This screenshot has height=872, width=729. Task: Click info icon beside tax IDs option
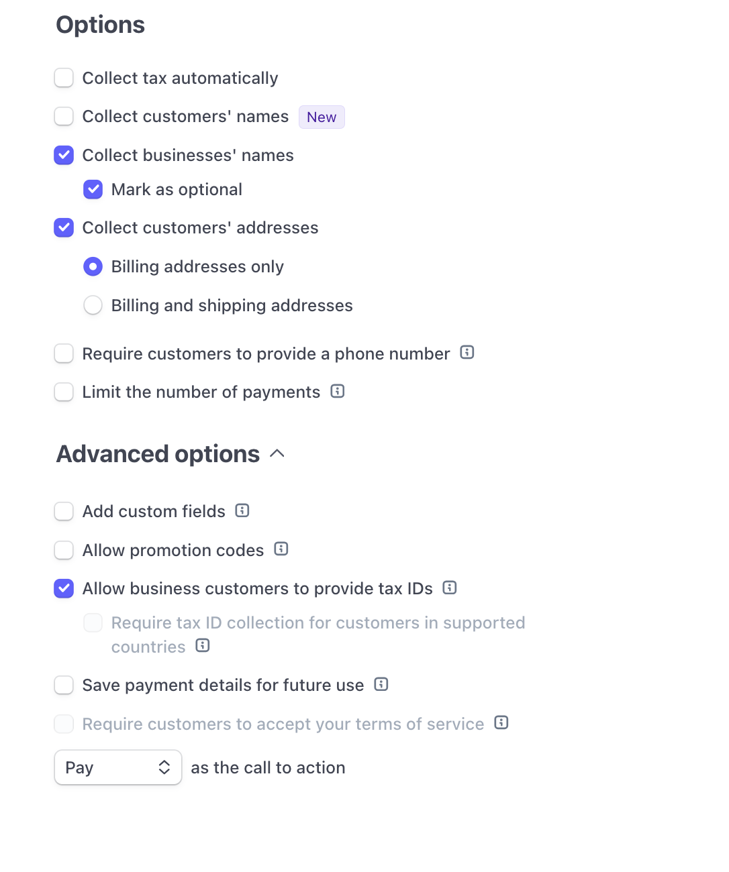450,588
